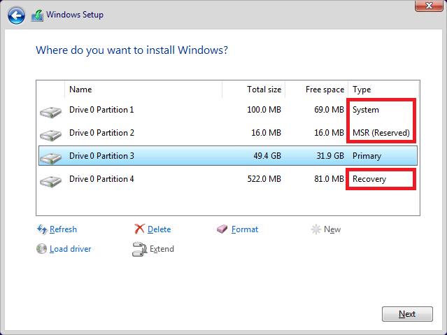Click the 49.4 GB total size cell

pyautogui.click(x=267, y=156)
